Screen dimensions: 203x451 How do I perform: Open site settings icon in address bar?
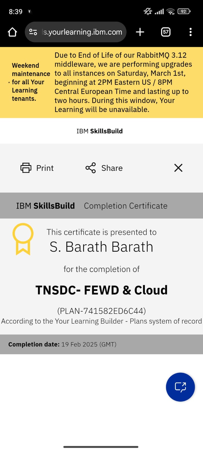click(33, 32)
